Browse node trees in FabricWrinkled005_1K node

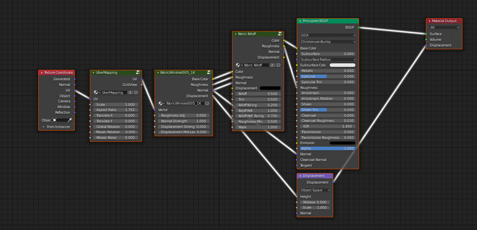(162, 103)
